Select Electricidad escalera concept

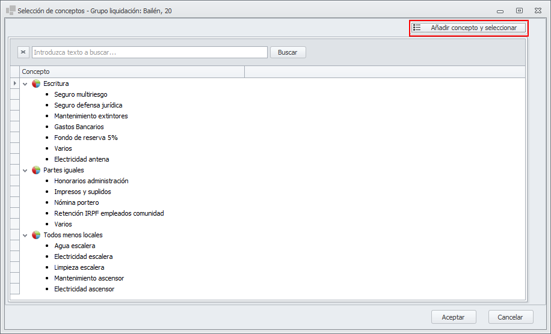pyautogui.click(x=83, y=257)
